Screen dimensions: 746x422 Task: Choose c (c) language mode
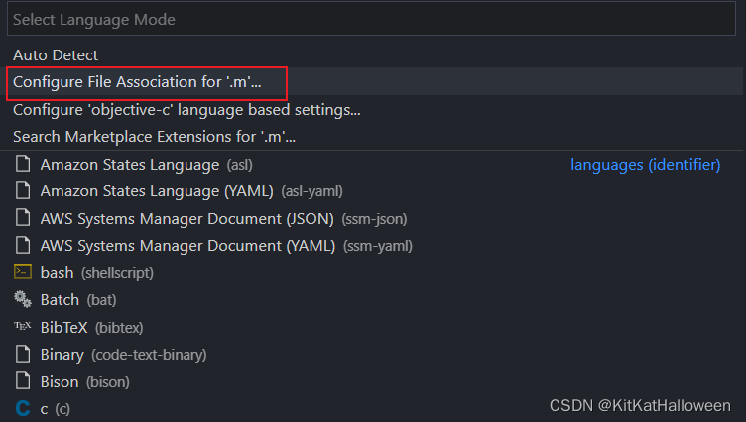(x=56, y=409)
